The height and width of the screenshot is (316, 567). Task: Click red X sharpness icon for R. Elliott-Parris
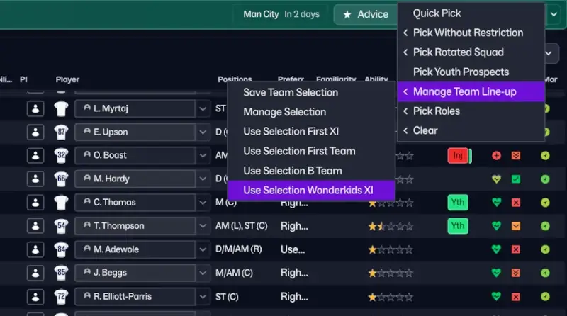coord(516,297)
